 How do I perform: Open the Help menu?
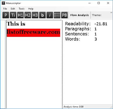[31, 9]
